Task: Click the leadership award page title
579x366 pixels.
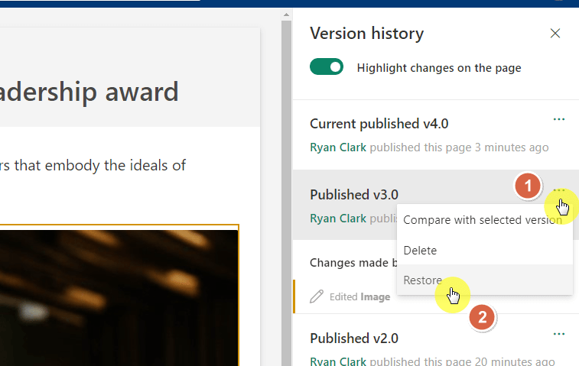Action: pos(89,92)
